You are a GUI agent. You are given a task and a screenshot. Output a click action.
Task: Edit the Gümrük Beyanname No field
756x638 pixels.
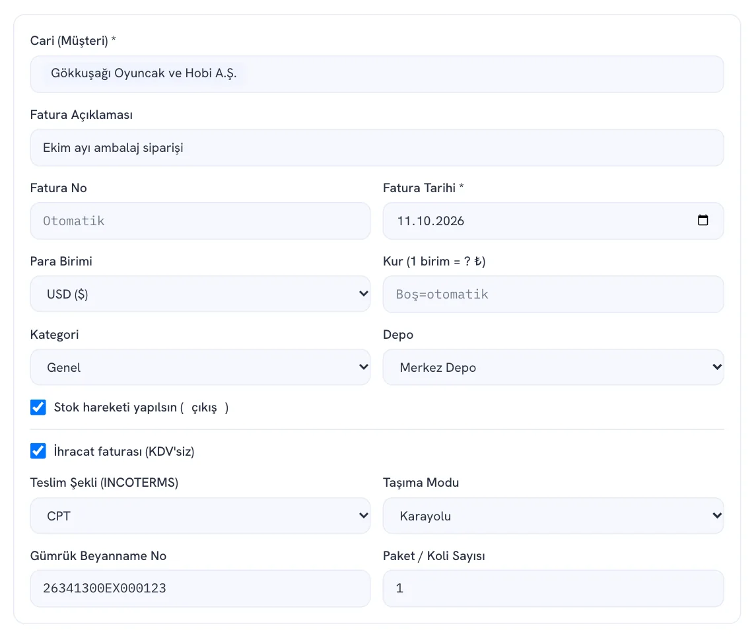[200, 588]
